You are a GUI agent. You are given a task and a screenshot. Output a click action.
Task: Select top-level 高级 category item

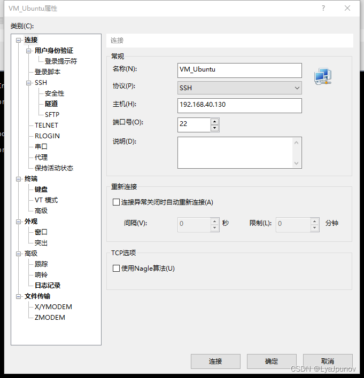pyautogui.click(x=31, y=254)
